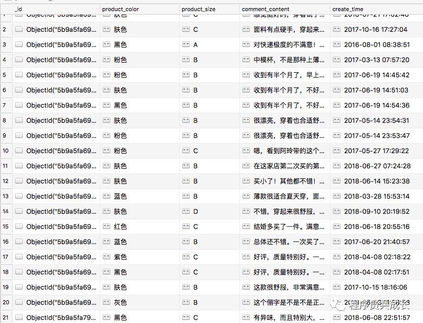Click string icon before comment 对快递极度的不满意
Viewport: 423px width, 323px height.
246,44
